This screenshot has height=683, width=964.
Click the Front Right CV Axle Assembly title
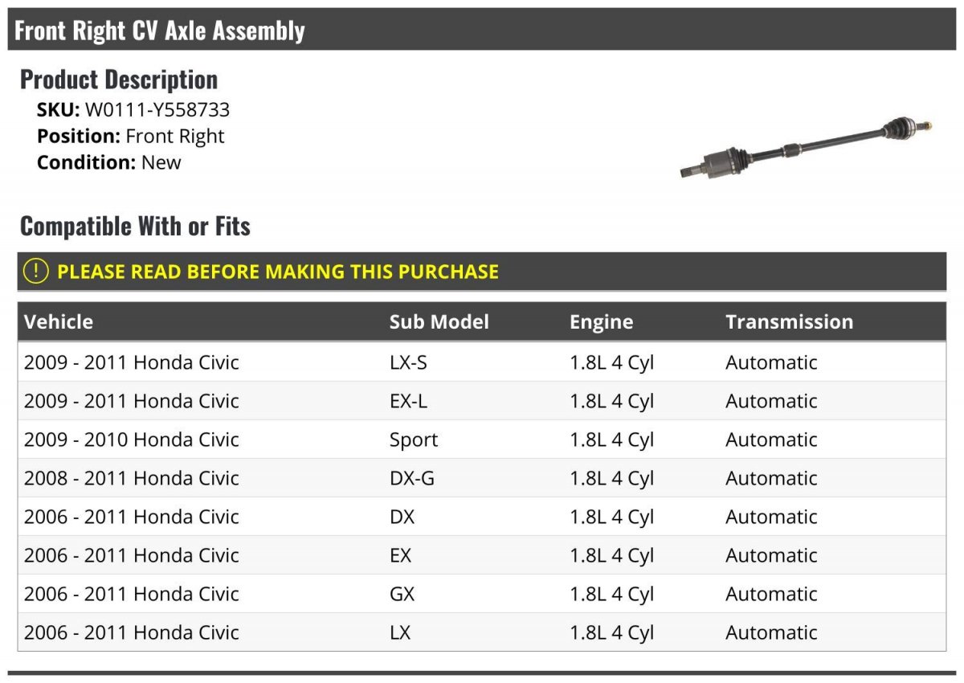point(160,31)
